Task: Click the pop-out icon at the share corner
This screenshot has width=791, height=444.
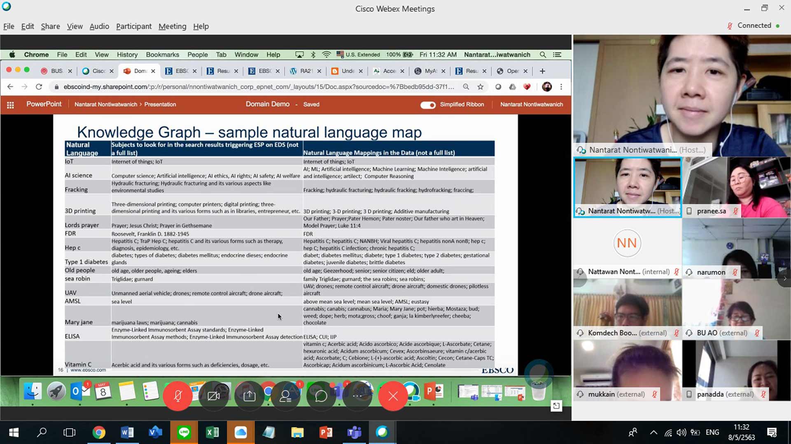Action: (556, 406)
